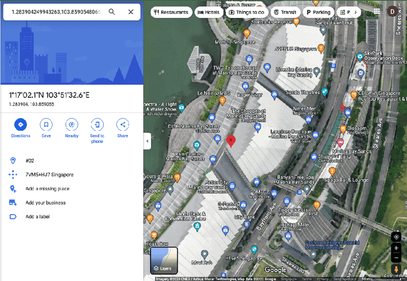Zoom in with the plus button
The image size is (407, 281).
click(396, 248)
